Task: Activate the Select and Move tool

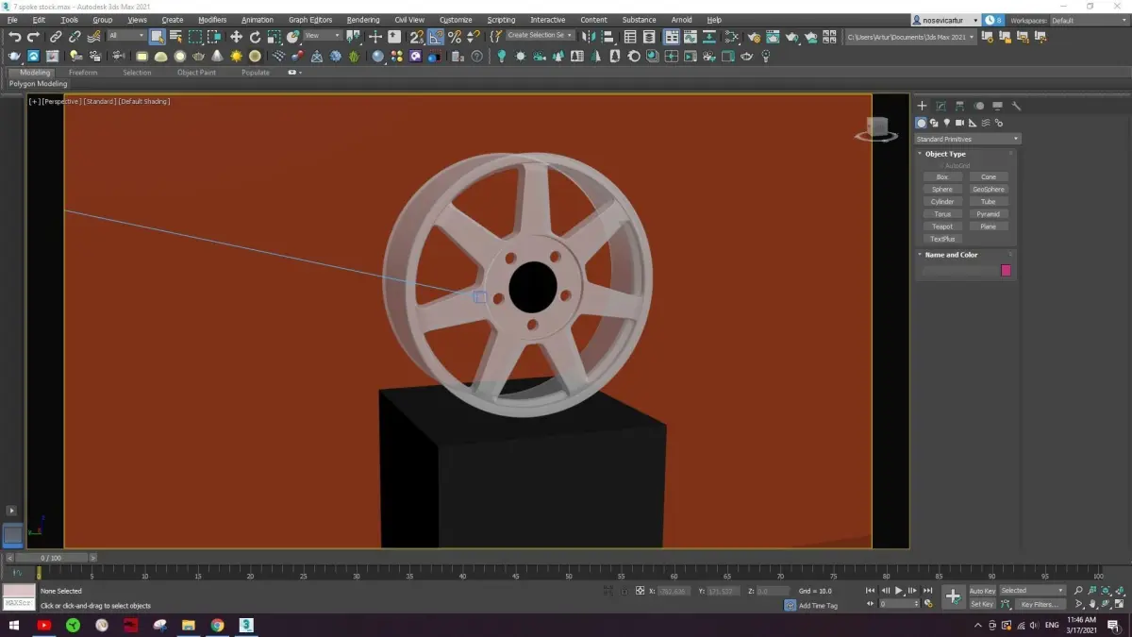Action: click(236, 37)
